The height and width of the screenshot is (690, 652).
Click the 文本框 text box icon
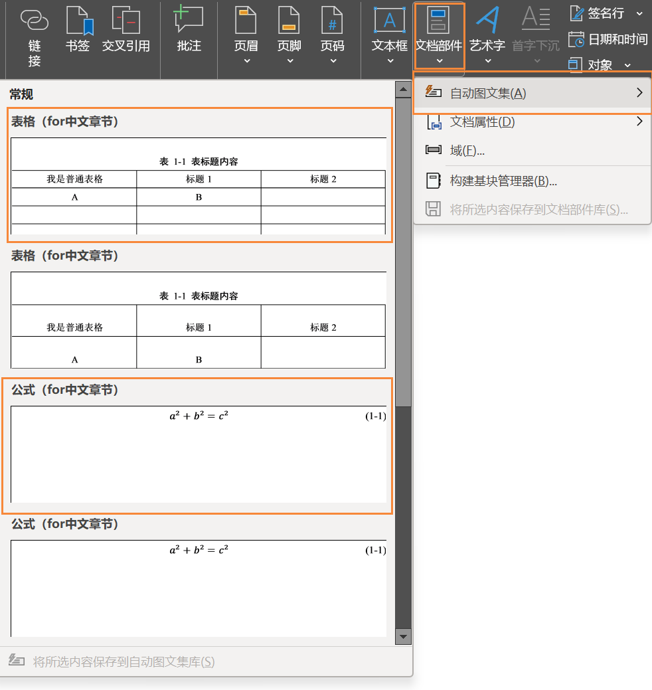(389, 20)
